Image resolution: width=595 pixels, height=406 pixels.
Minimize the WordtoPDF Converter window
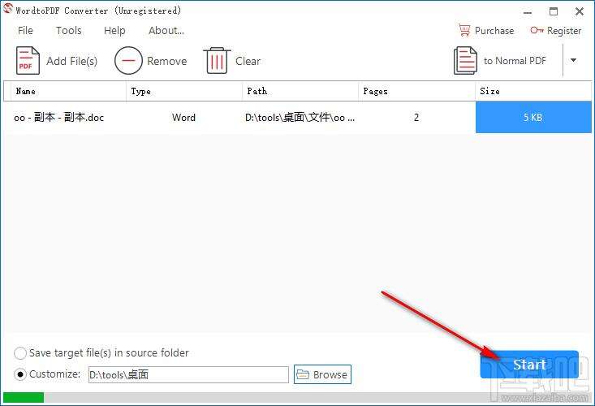(x=528, y=12)
